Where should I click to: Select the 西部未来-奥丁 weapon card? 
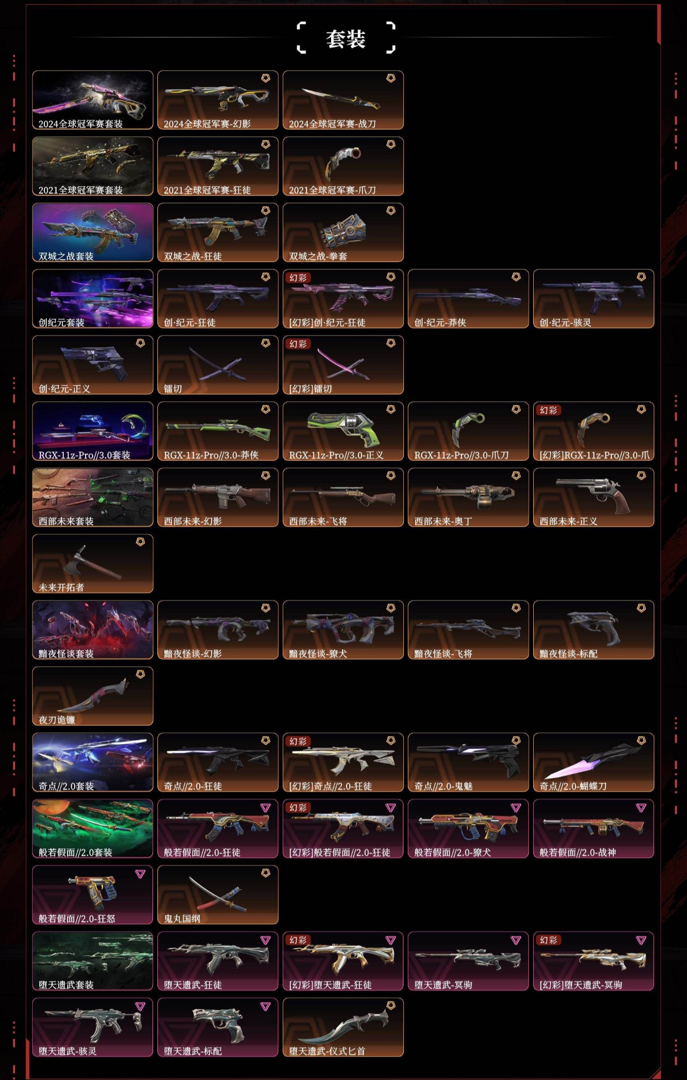point(468,497)
